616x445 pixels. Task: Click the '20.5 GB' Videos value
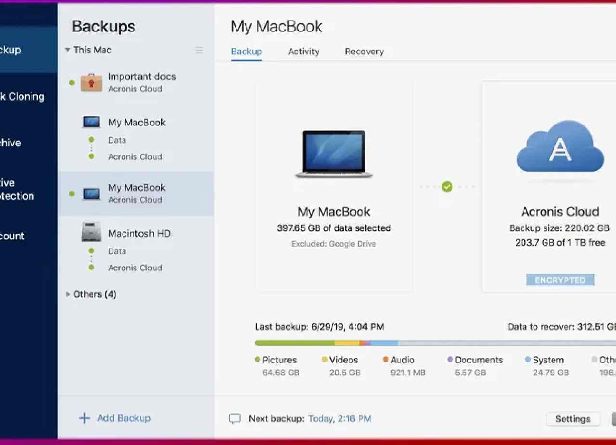[x=345, y=372]
